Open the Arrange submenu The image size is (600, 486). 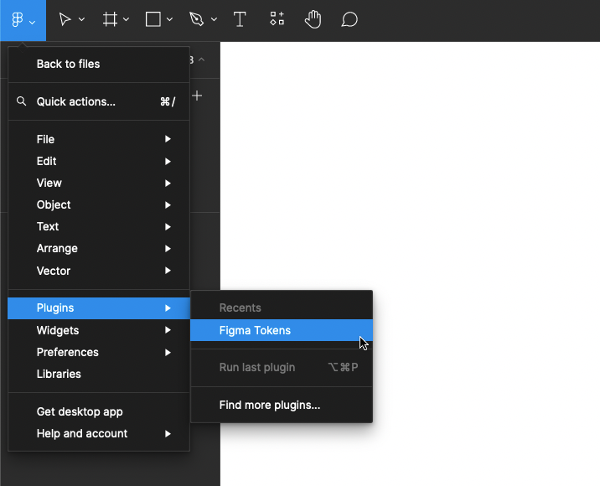point(99,248)
